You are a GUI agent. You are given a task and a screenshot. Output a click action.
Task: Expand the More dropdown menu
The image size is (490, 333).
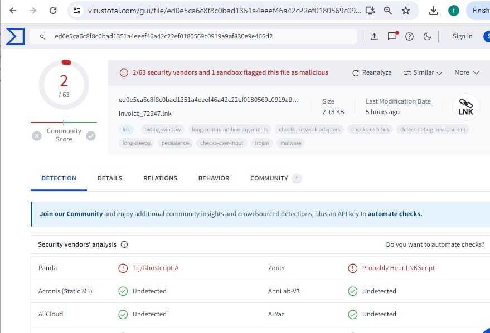[467, 72]
